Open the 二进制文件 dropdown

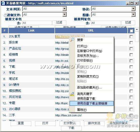pos(65,15)
